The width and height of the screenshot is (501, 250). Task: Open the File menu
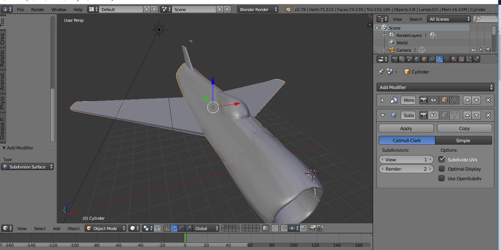point(20,10)
